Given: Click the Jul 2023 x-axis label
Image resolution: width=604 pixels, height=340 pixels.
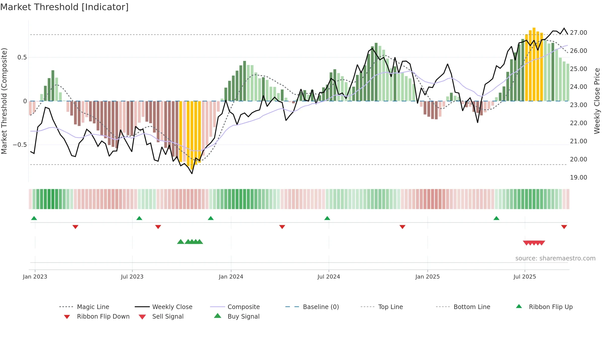Looking at the screenshot, I should 132,277.
